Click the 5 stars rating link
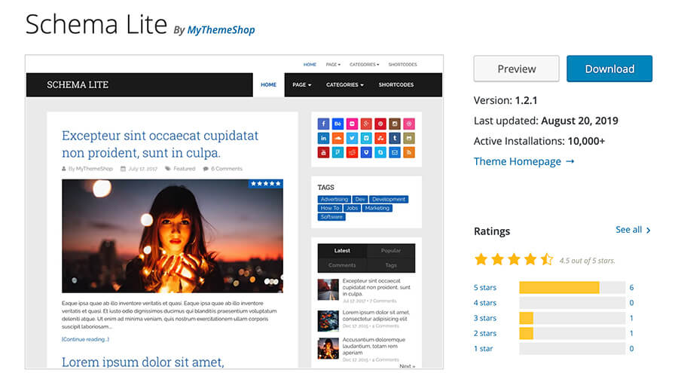Image resolution: width=678 pixels, height=373 pixels. pos(484,287)
